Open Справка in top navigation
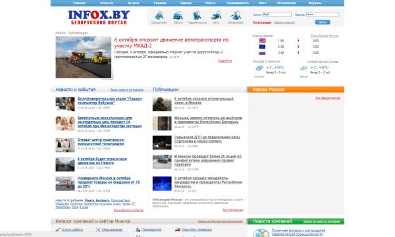Viewport: 395px width, 237px height. (x=160, y=3)
